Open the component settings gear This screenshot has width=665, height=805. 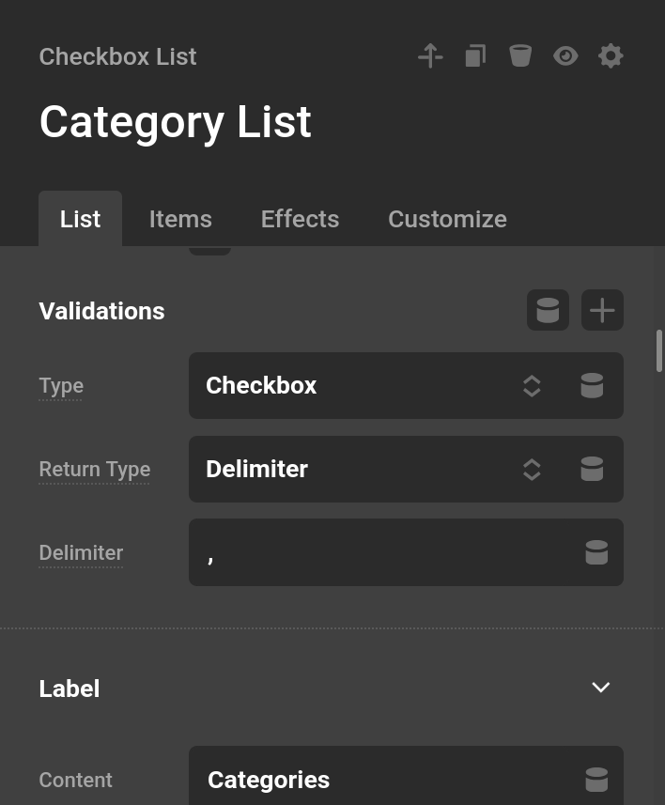point(611,55)
